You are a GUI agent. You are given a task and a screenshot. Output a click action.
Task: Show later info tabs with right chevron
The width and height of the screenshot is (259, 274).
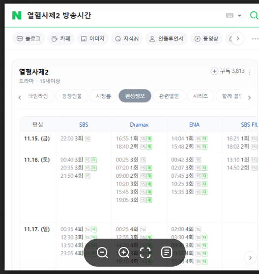coord(249,98)
